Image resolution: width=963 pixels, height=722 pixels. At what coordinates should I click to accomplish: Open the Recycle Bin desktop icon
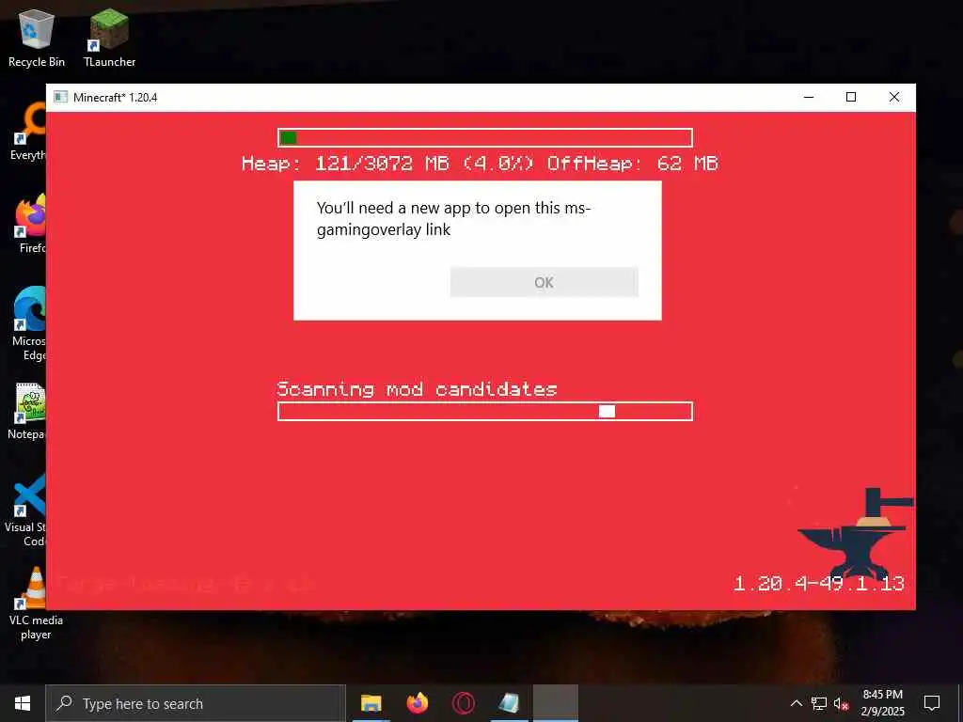37,39
